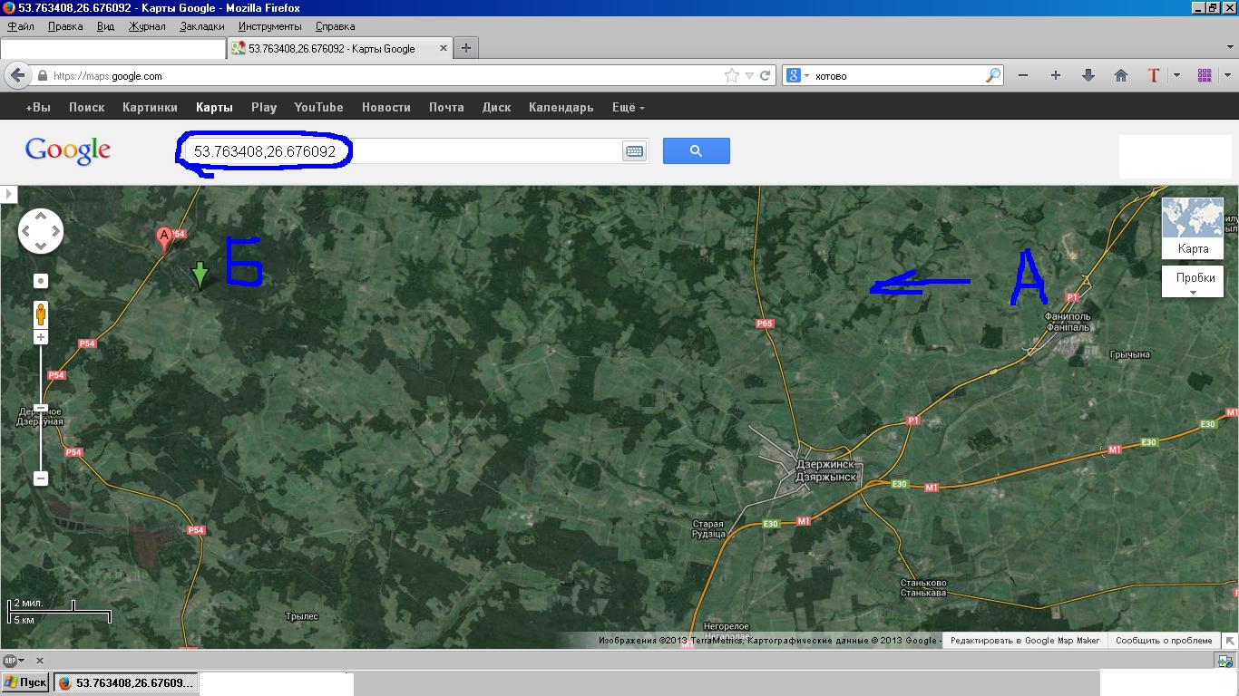
Task: Open the virtual keyboard icon in search box
Action: pos(634,151)
